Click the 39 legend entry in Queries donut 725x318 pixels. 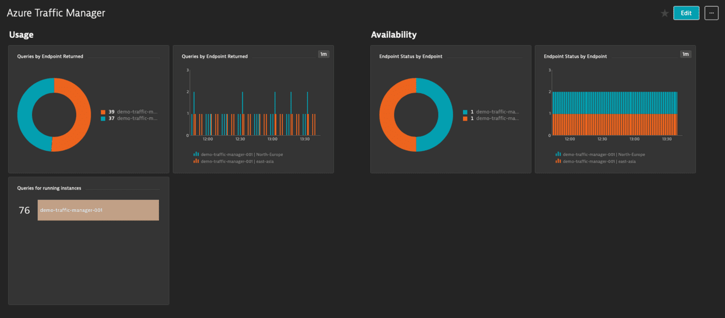point(129,112)
